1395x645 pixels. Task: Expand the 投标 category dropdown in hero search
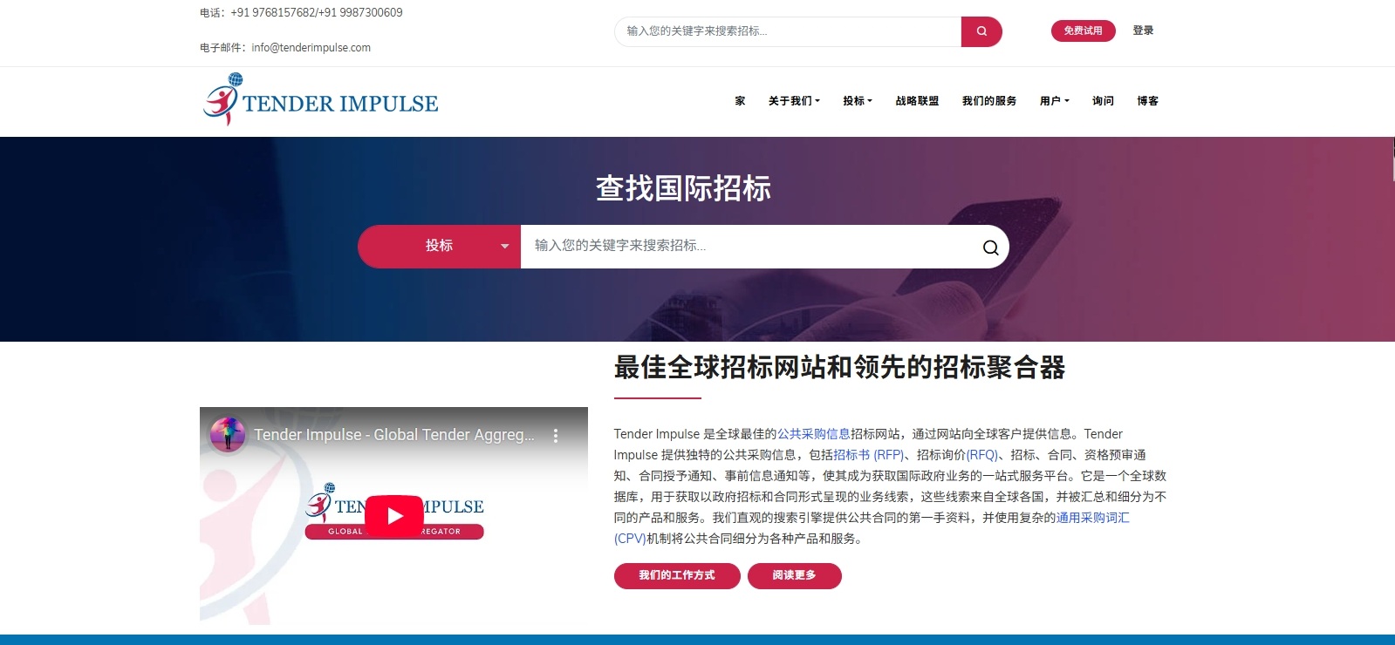(439, 247)
